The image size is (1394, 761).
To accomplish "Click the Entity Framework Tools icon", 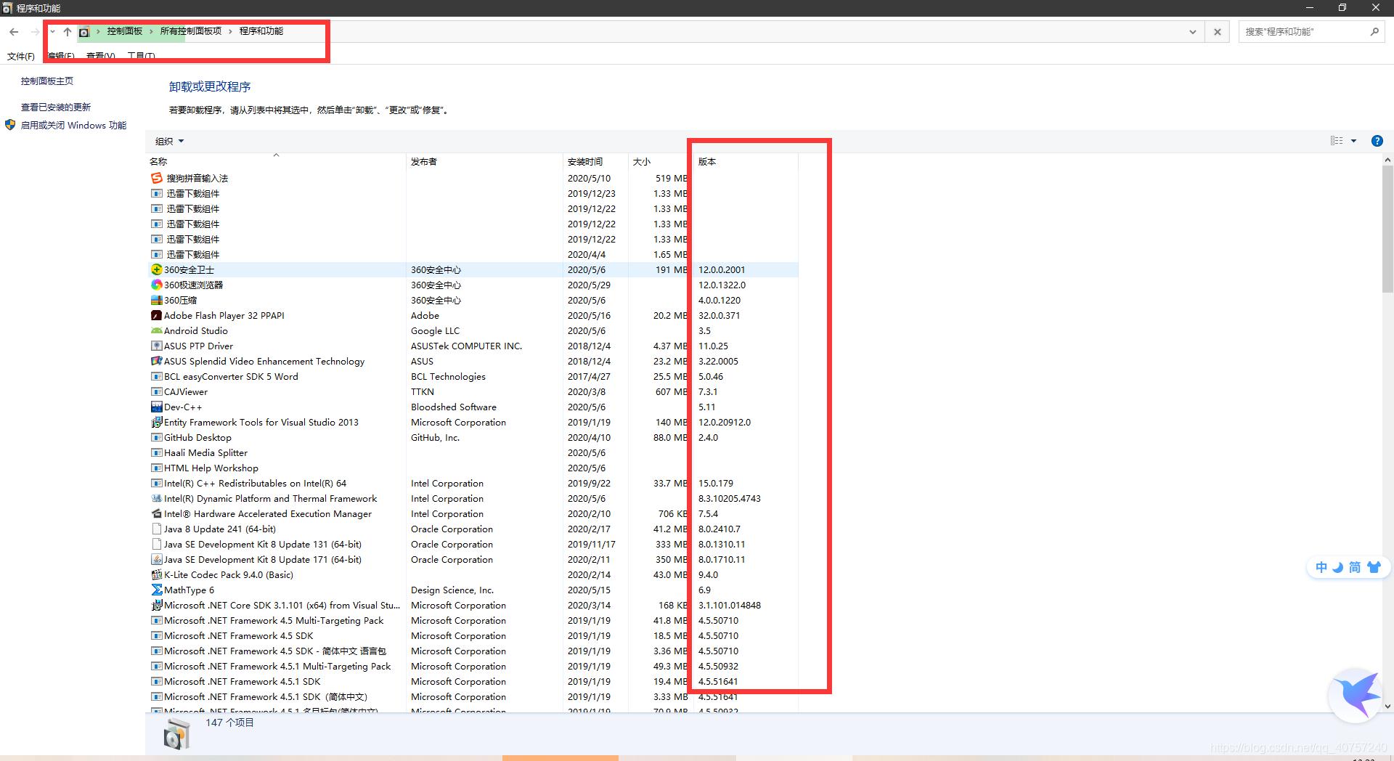I will coord(156,422).
